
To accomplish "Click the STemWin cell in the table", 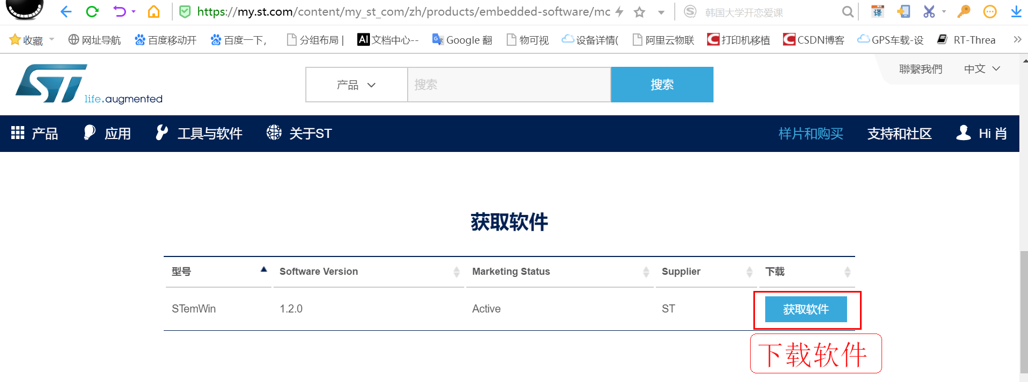I will pos(194,309).
